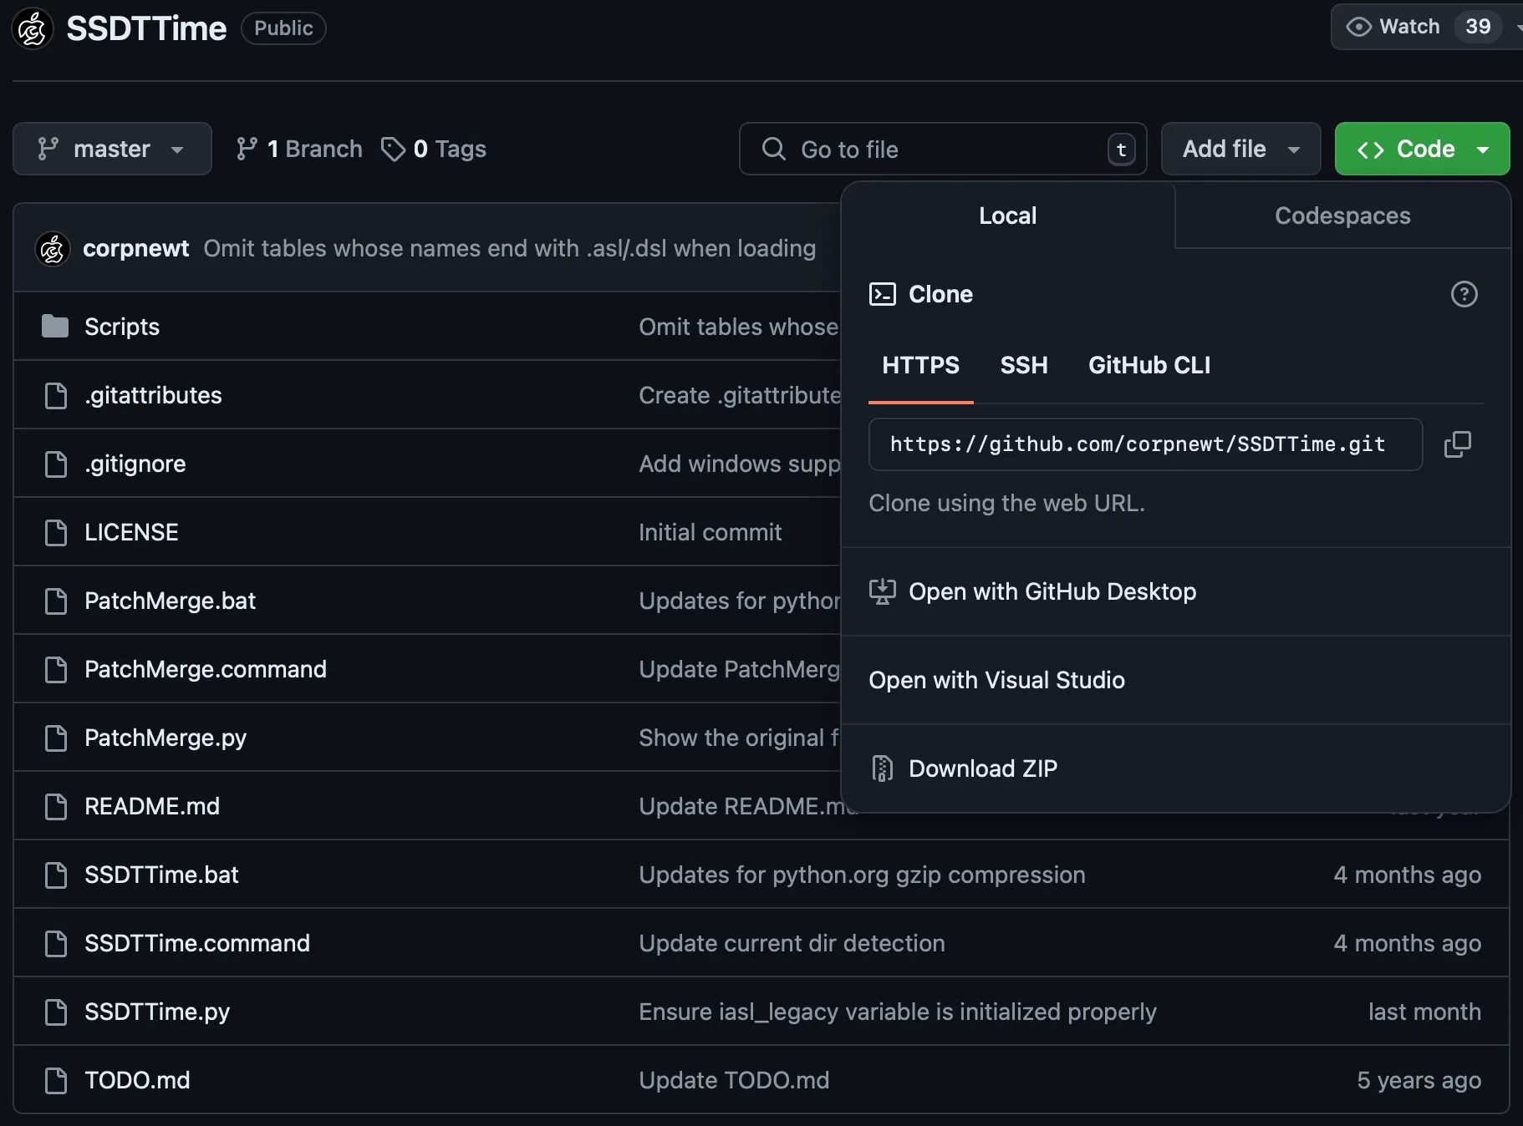This screenshot has width=1523, height=1126.
Task: Open the SSDTTime.py file
Action: point(157,1012)
